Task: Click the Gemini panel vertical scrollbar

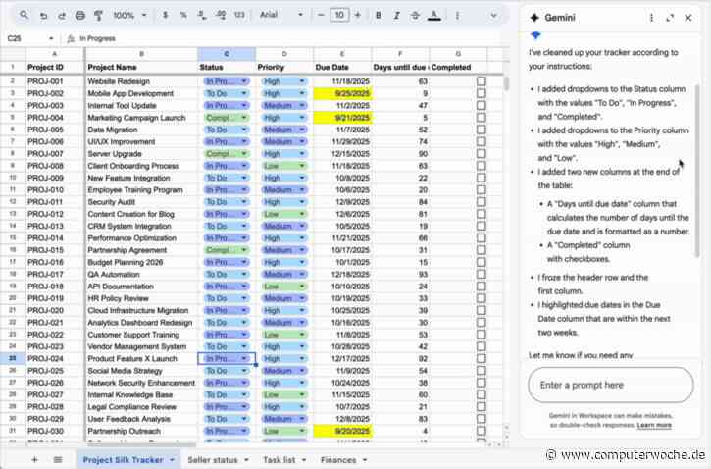Action: [697, 170]
